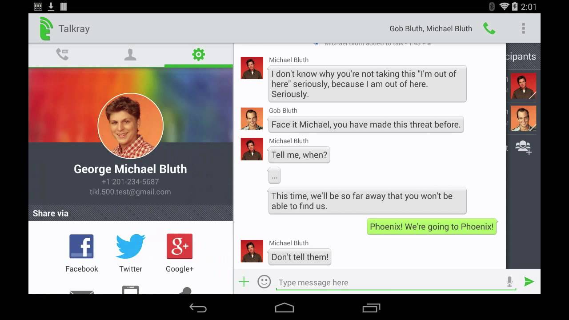Click the green plus attachment icon

pos(244,281)
